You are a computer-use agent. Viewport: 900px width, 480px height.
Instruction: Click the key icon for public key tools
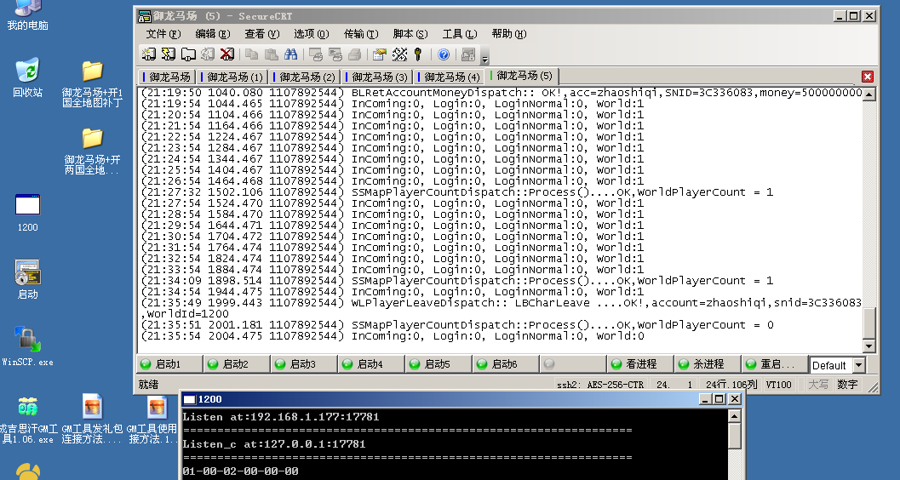pos(418,54)
